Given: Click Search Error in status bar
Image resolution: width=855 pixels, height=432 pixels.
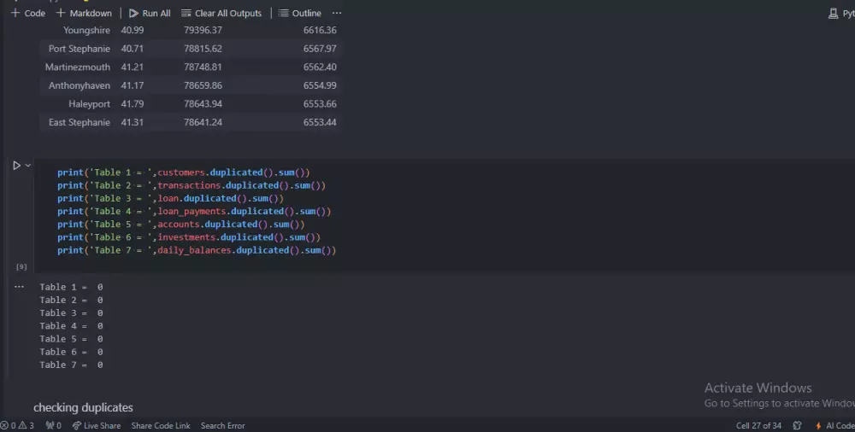Looking at the screenshot, I should point(222,425).
